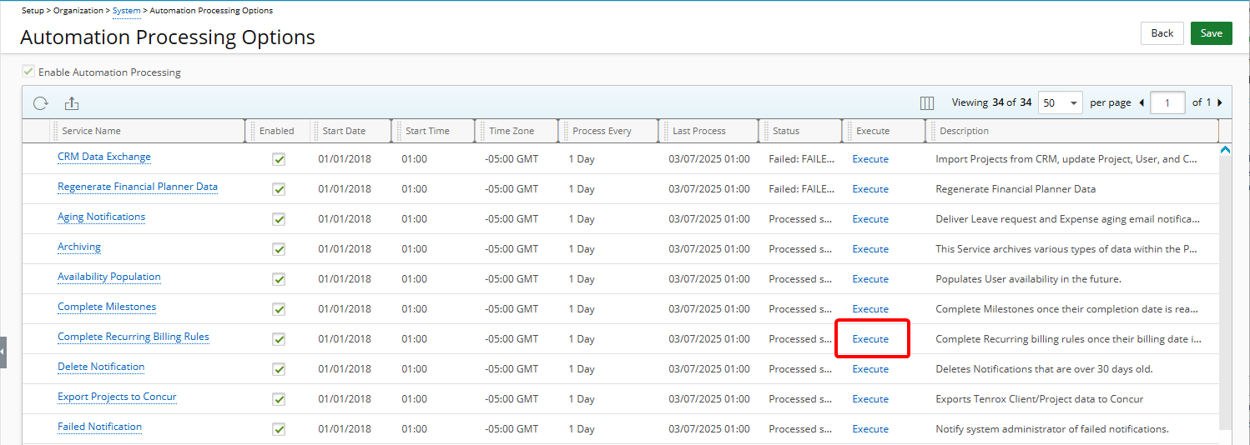Open the Availability Population service
The height and width of the screenshot is (445, 1250).
coord(109,277)
